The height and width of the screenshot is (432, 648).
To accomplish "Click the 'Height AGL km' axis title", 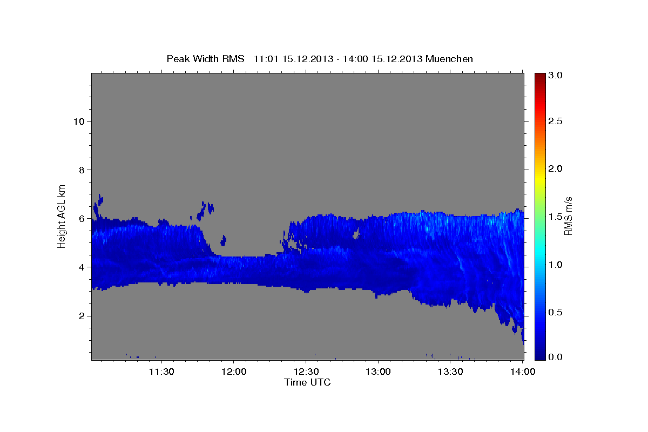I will pyautogui.click(x=62, y=216).
